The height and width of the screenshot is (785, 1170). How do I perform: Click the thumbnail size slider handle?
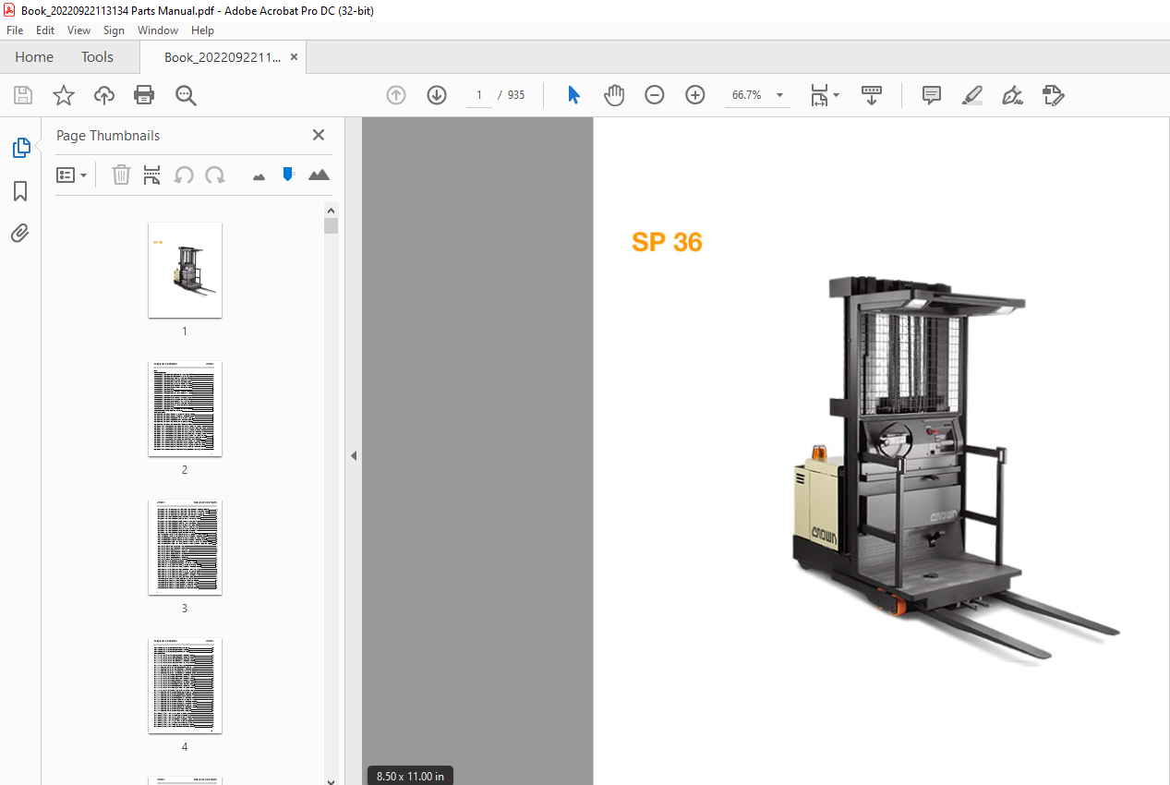pyautogui.click(x=288, y=174)
